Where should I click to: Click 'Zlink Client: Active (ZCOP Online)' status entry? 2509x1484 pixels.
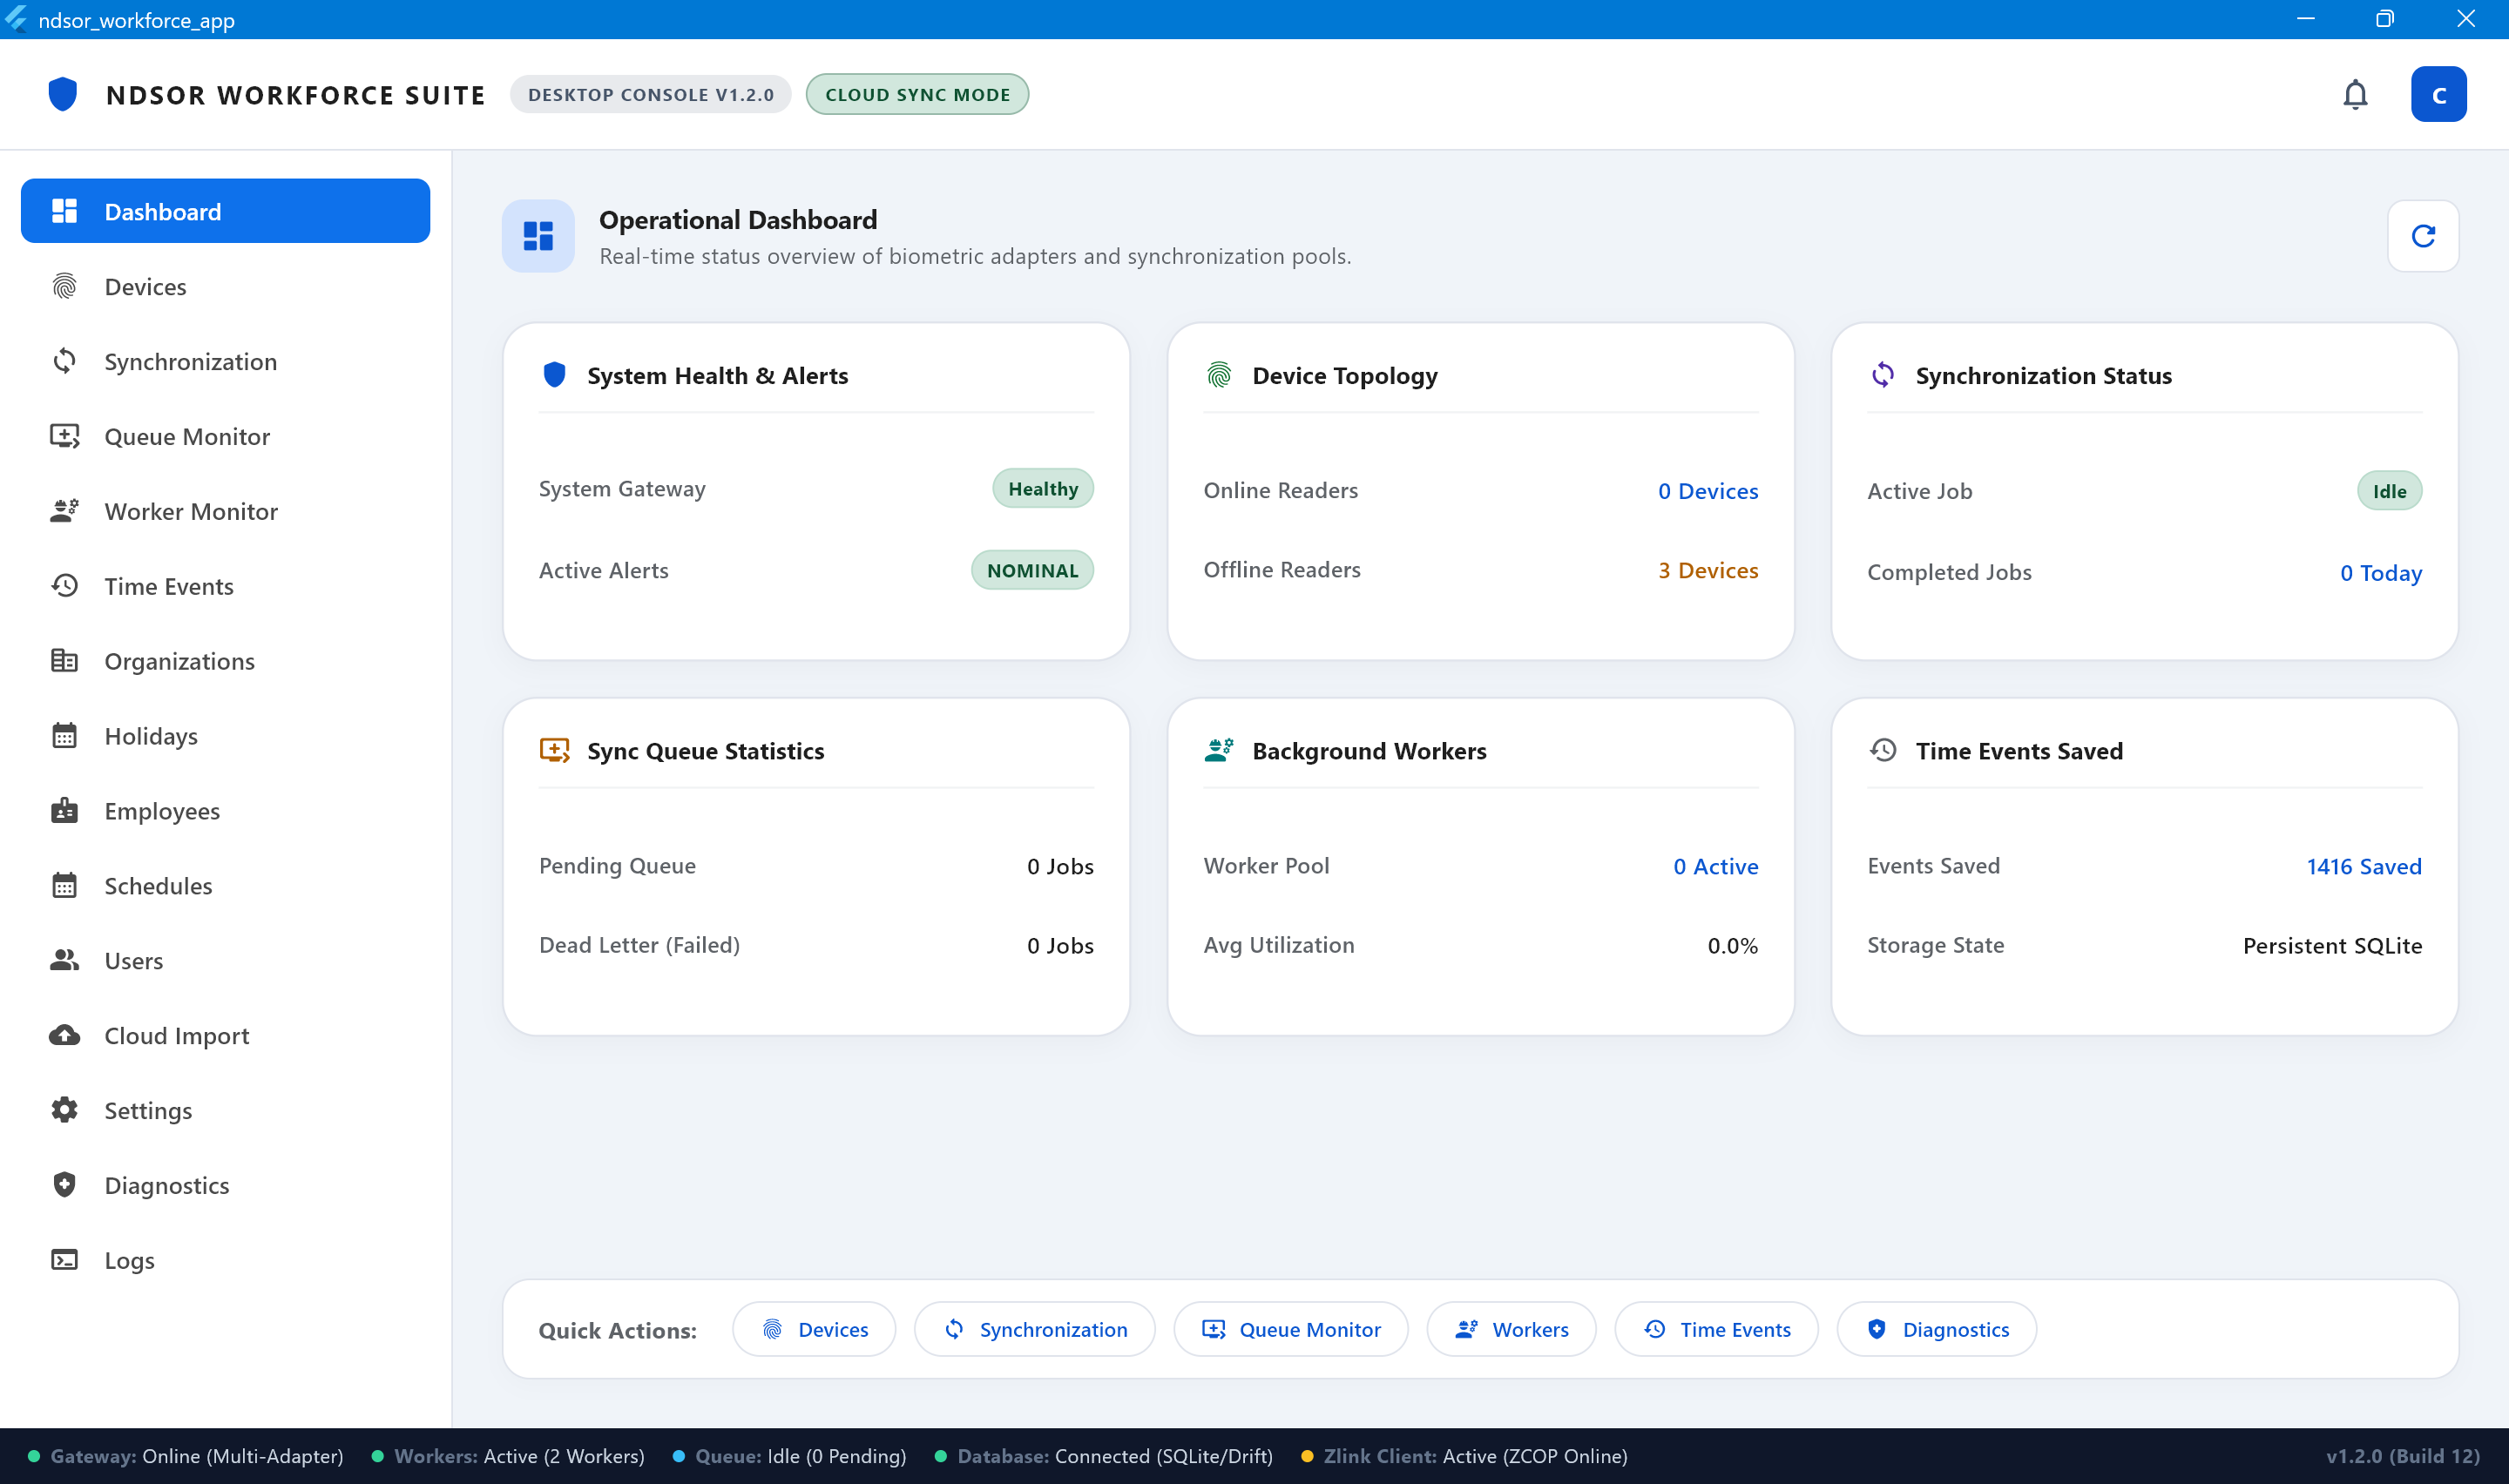point(1464,1456)
